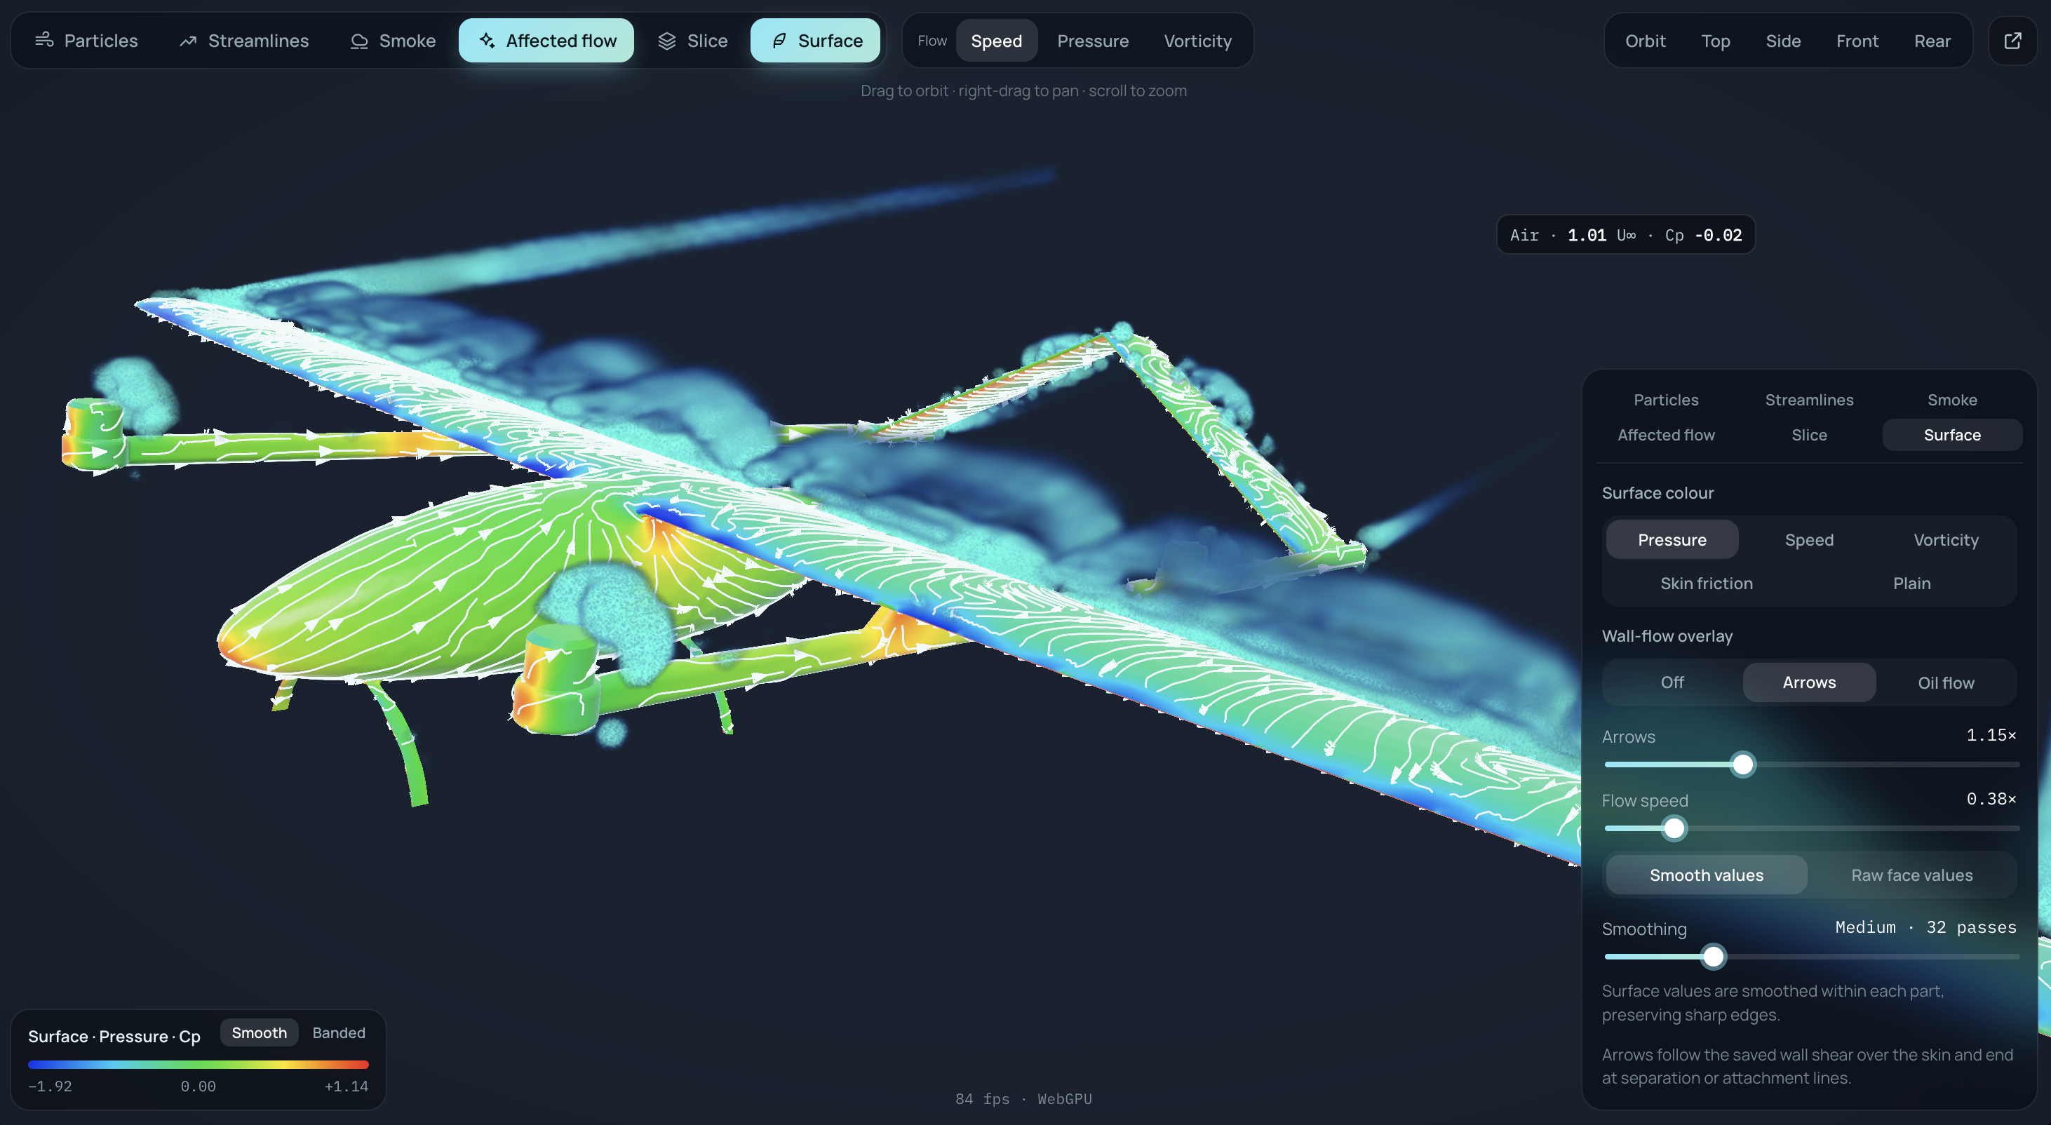Set wall-flow overlay to Arrows
Screen dimensions: 2051x1125
pyautogui.click(x=1809, y=682)
